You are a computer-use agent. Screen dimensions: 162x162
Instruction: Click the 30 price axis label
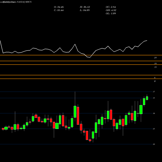(x=154, y=113)
